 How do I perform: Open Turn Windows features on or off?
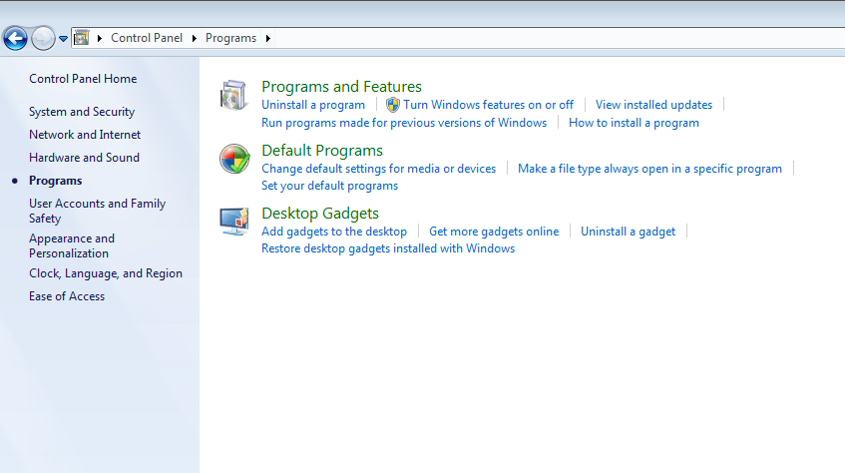pyautogui.click(x=488, y=105)
